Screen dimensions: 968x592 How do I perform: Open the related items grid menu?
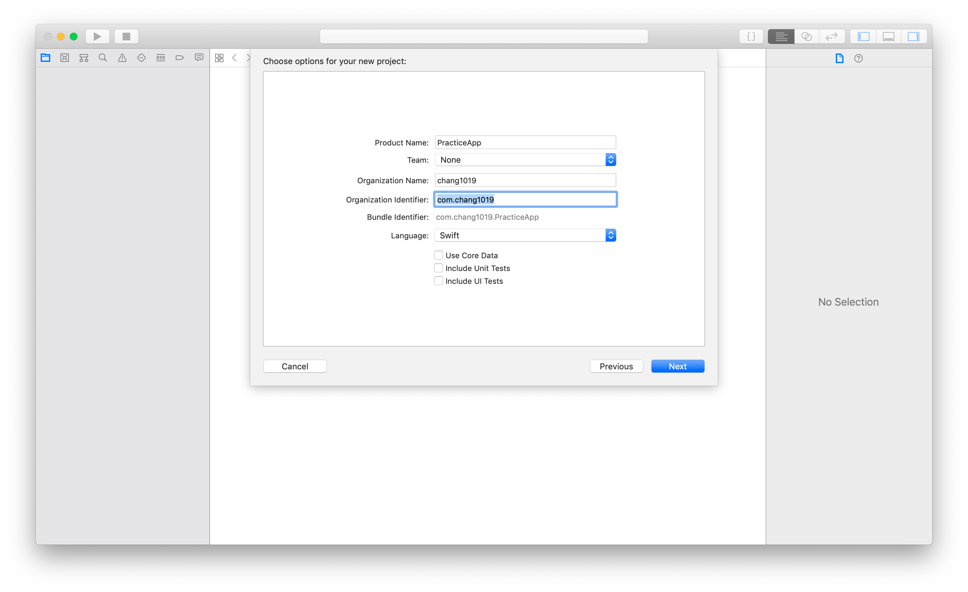(219, 58)
